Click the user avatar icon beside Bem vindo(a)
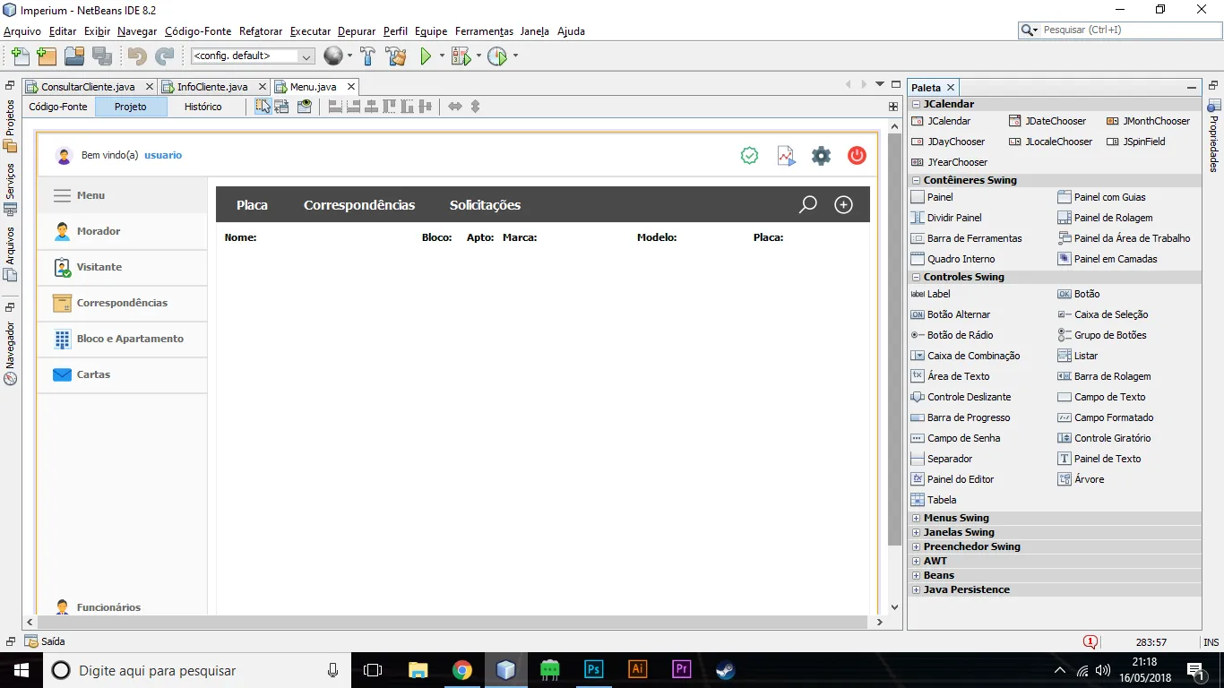The image size is (1224, 688). [x=64, y=155]
